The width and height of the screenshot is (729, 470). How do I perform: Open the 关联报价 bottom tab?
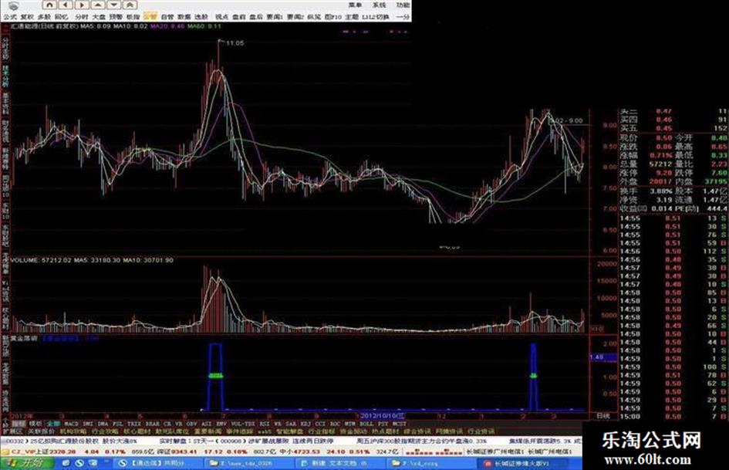click(x=42, y=431)
